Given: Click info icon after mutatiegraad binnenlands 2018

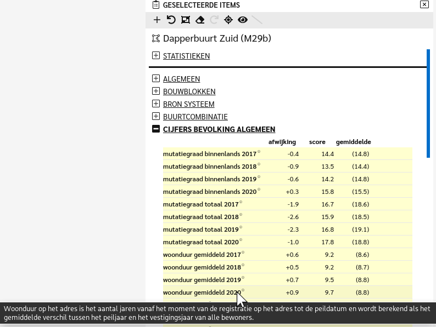Looking at the screenshot, I should pos(259,164).
